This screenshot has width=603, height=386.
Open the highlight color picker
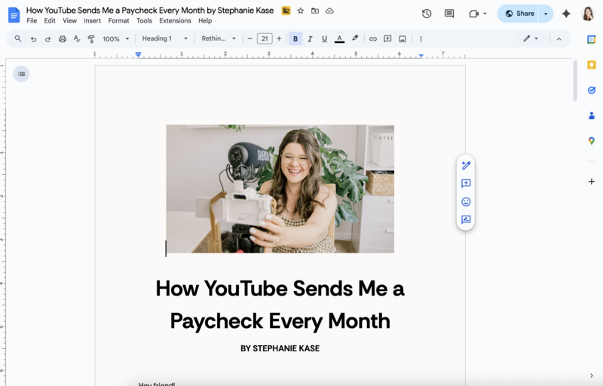(355, 38)
